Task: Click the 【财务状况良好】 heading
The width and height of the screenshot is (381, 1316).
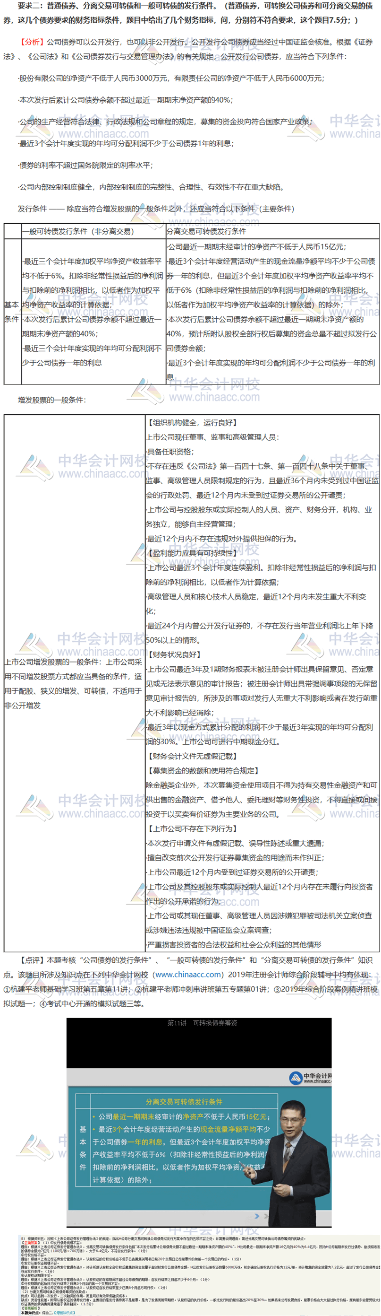Action: 174,654
